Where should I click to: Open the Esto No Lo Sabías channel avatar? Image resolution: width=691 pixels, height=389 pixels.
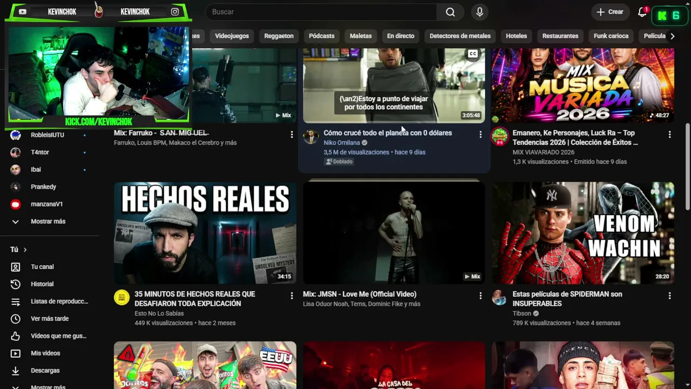[121, 297]
